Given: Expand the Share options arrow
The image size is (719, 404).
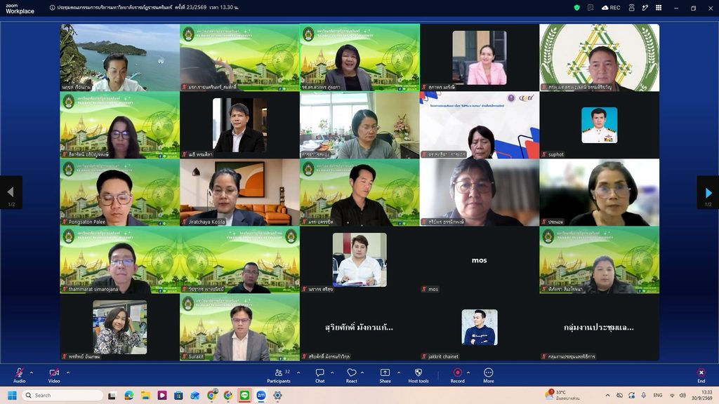Looking at the screenshot, I should (x=399, y=372).
